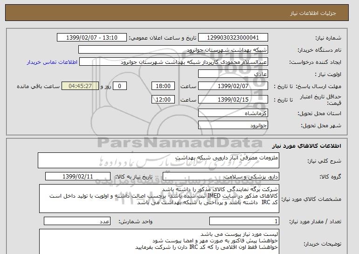This screenshot has width=359, height=254.
Task: Open the اطلاعات تماس خریدار link
Action: click(x=52, y=62)
